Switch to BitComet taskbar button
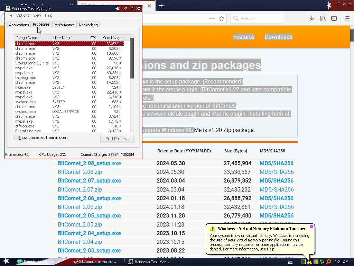The width and height of the screenshot is (354, 266). pos(95,262)
